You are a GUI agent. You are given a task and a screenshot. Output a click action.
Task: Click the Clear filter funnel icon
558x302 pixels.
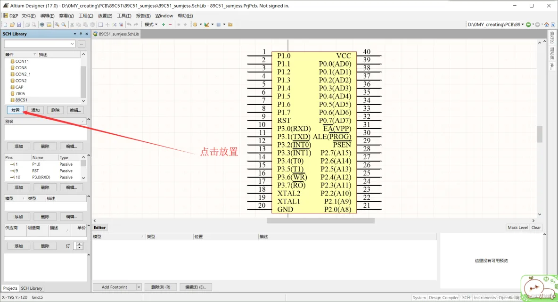[121, 24]
